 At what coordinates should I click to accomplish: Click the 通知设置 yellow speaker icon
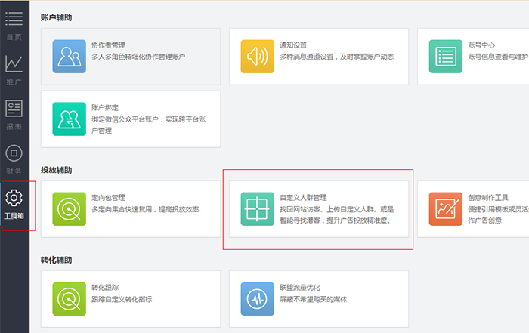tap(258, 57)
